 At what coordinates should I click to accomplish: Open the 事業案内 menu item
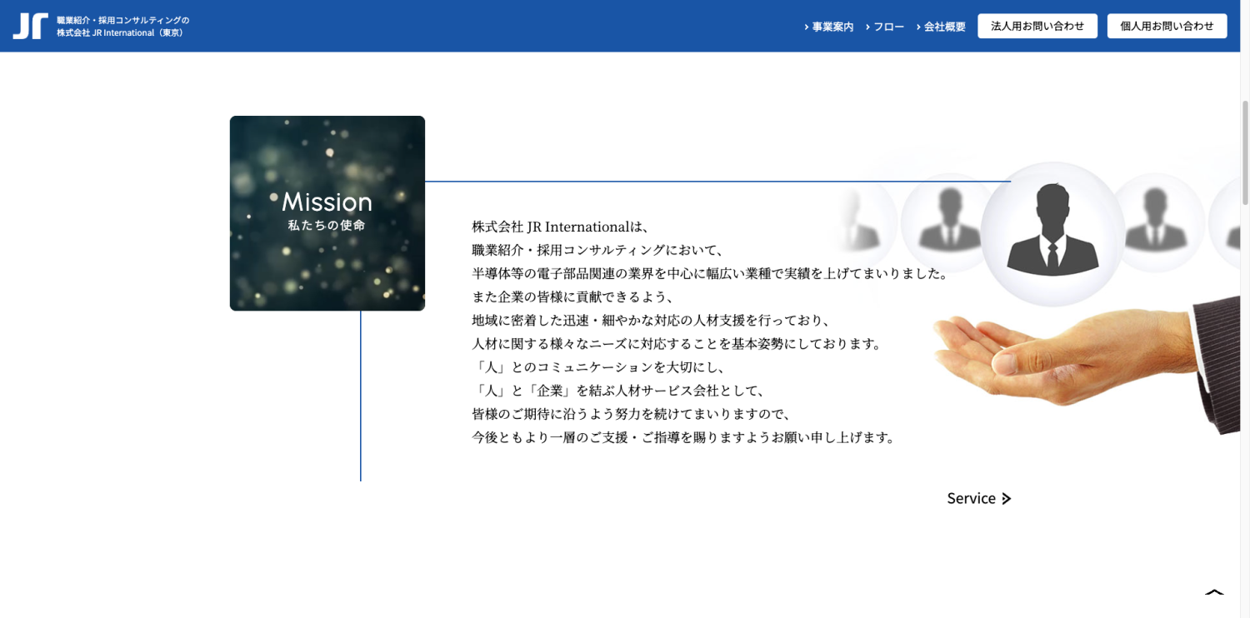832,27
